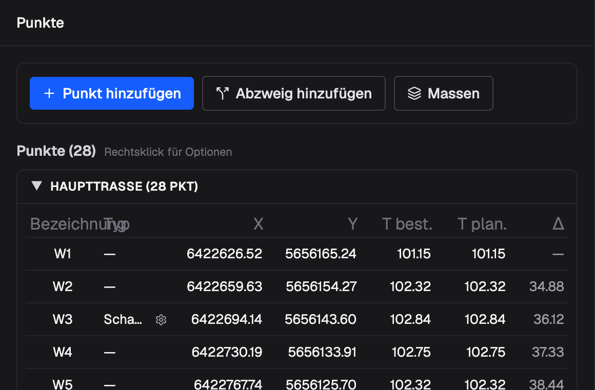Click delta value 36.12
Viewport: 595px width, 390px height.
(x=549, y=319)
